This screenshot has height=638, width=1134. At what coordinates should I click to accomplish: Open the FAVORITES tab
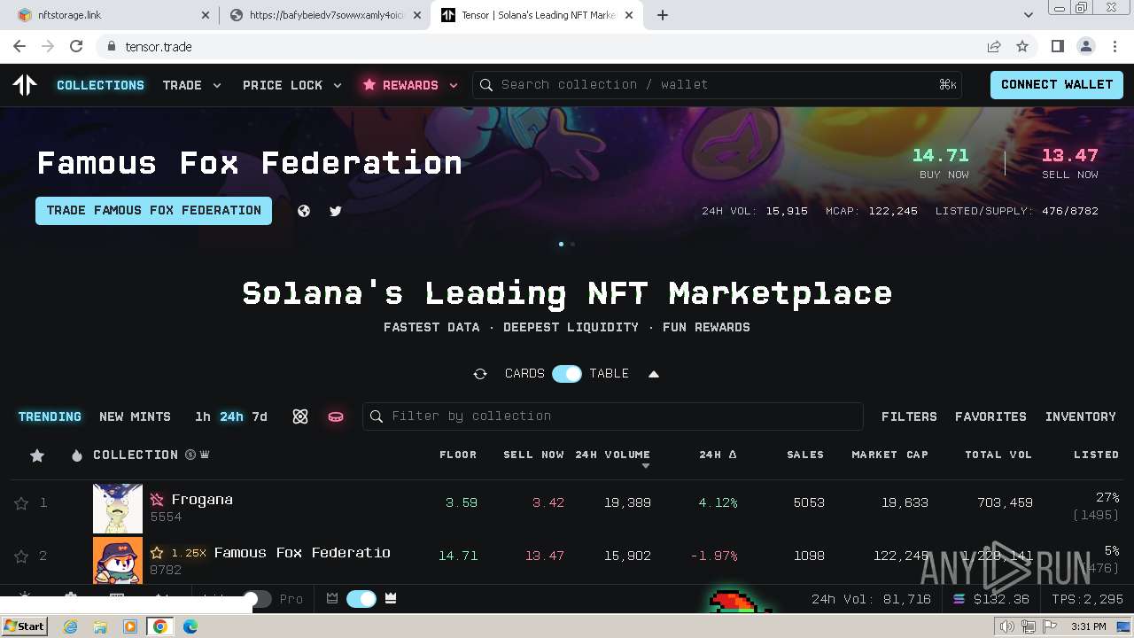tap(990, 416)
